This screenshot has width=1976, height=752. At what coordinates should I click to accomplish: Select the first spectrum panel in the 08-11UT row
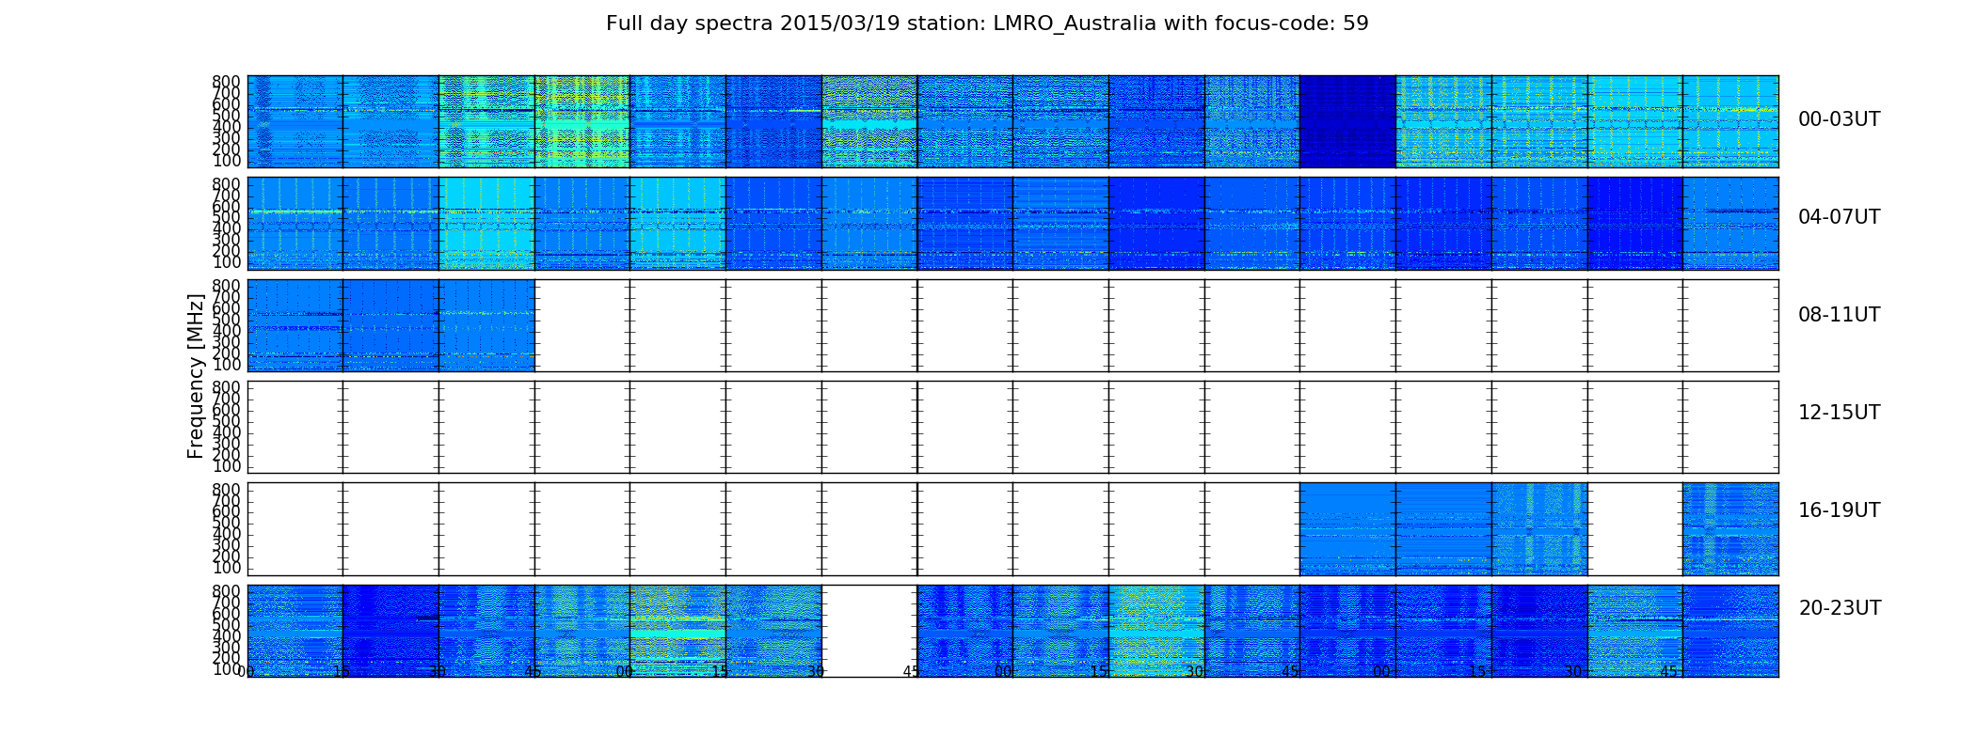click(x=295, y=325)
